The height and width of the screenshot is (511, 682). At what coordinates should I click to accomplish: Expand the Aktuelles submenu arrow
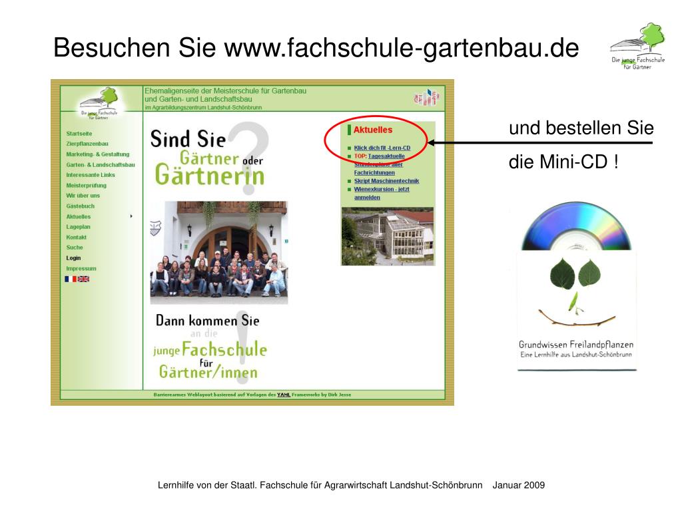[x=131, y=216]
